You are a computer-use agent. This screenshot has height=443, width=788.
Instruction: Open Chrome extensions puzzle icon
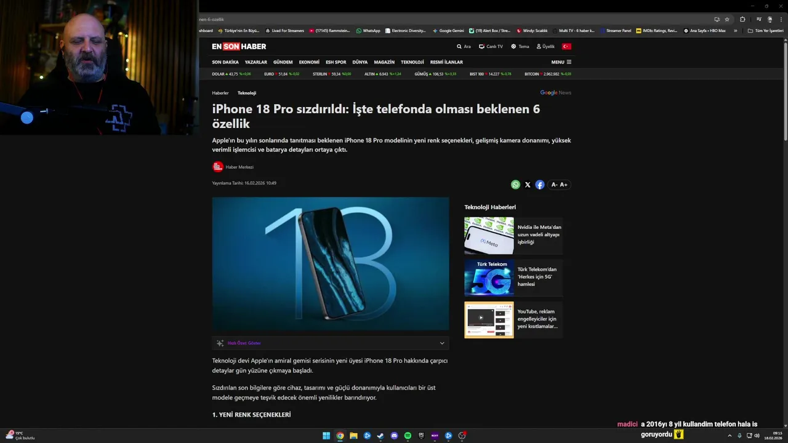(x=742, y=20)
